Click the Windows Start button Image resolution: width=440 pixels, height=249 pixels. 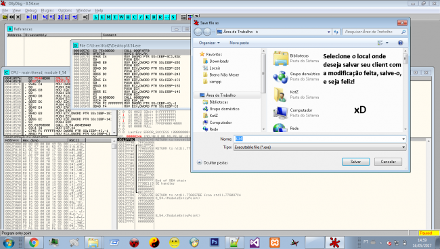[8, 242]
